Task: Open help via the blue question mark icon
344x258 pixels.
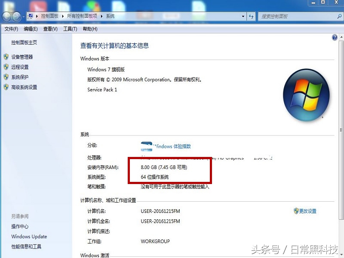Action: click(x=335, y=37)
